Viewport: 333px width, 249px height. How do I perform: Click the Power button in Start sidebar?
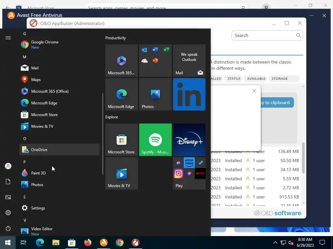click(x=8, y=228)
